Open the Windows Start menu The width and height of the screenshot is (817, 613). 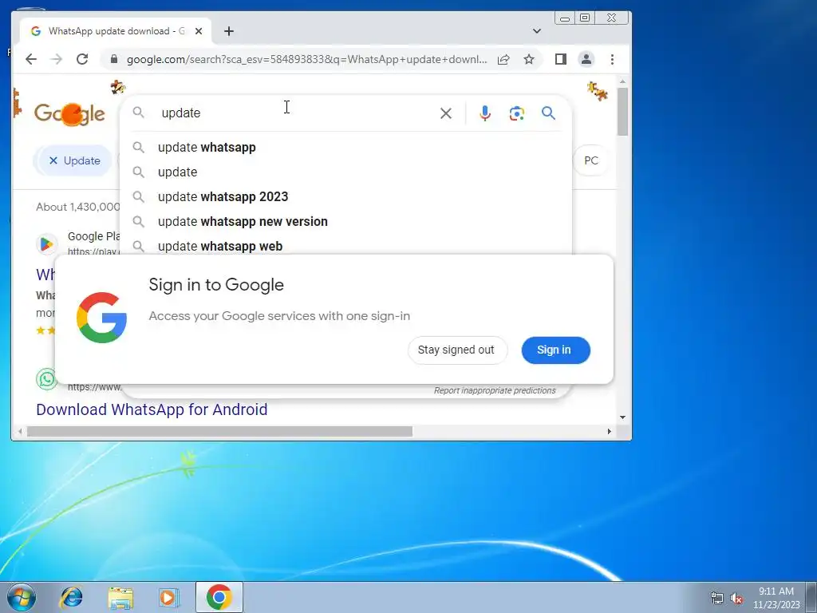coord(22,597)
